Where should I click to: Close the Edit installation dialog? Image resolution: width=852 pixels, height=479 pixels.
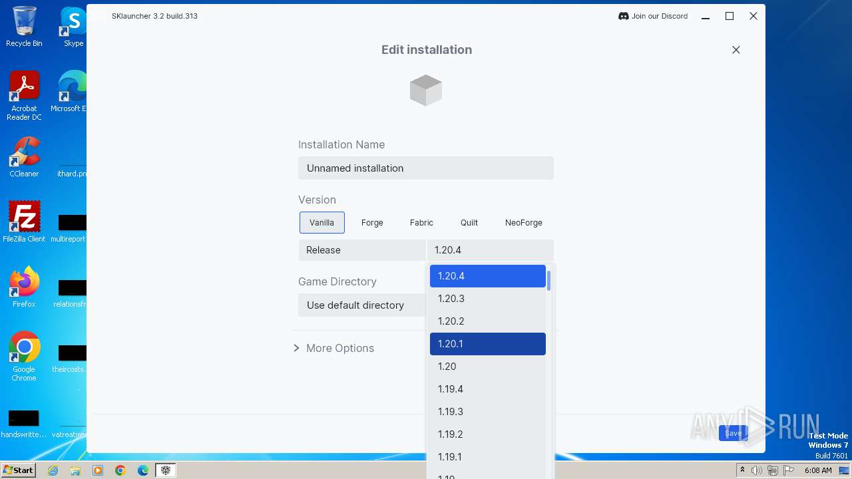click(x=736, y=50)
